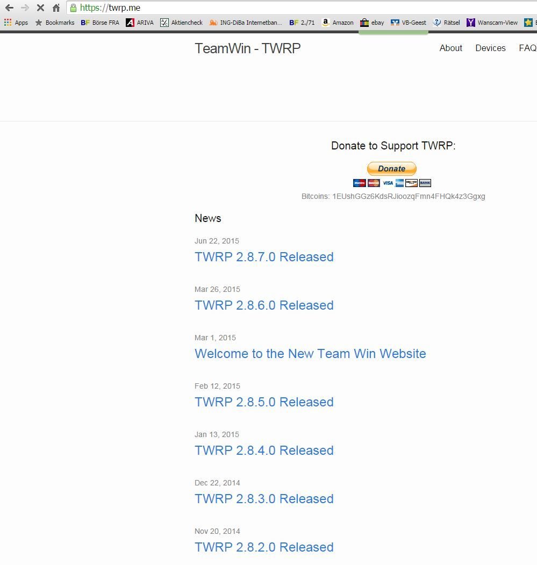537x565 pixels.
Task: Open Welcome to the New Team Win Website
Action: (x=310, y=354)
